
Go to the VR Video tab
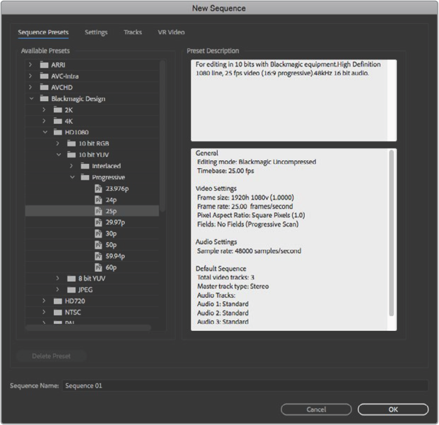(x=171, y=32)
